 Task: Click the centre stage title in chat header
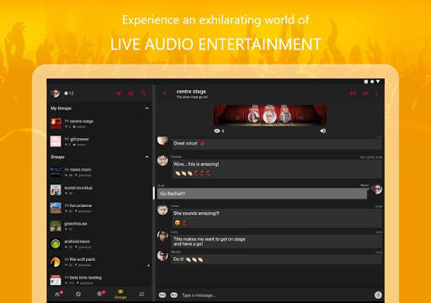pyautogui.click(x=191, y=92)
